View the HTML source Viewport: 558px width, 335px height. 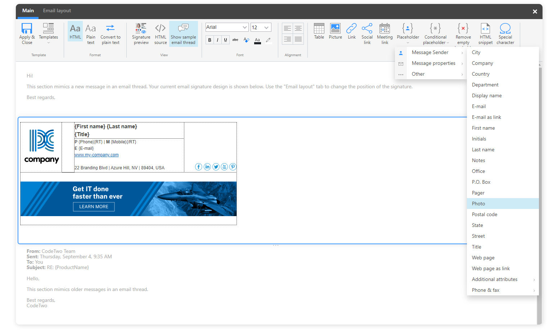coord(160,33)
